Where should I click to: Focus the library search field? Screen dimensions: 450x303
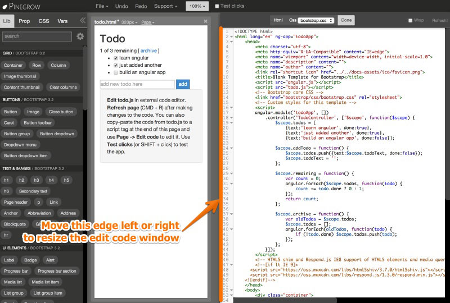(x=37, y=36)
